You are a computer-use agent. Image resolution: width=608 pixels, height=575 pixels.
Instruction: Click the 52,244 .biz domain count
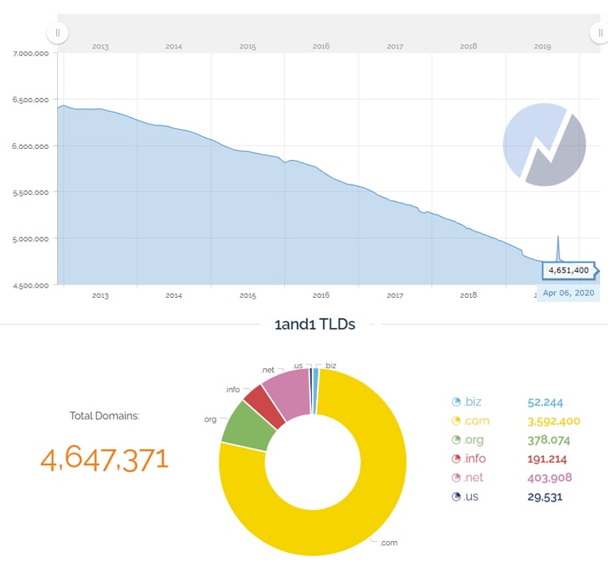click(x=545, y=402)
